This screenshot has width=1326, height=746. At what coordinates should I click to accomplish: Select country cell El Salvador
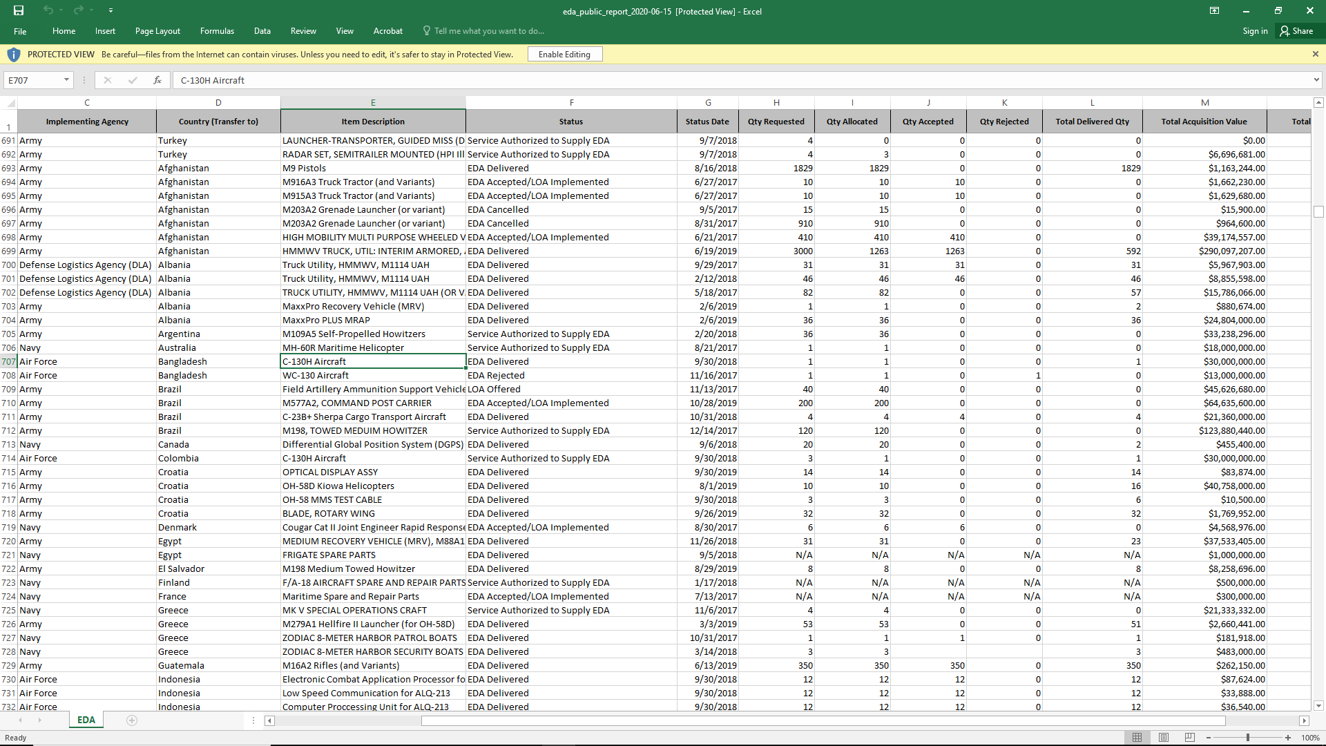click(x=218, y=568)
